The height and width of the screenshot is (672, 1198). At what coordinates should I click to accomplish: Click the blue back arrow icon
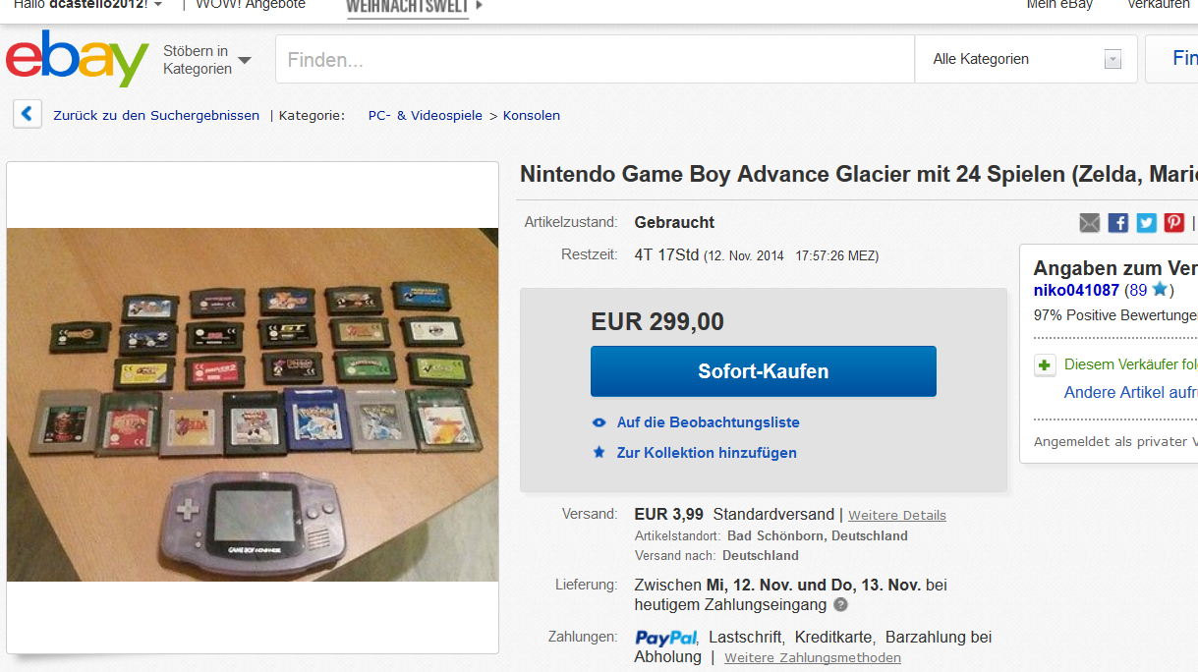pos(28,114)
